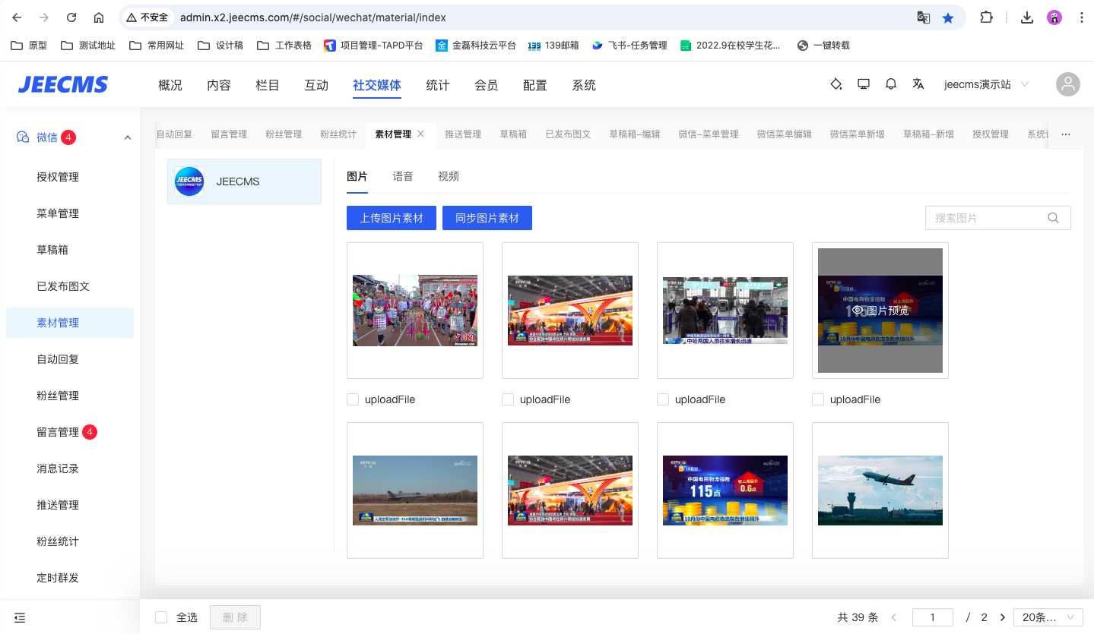Click the search magnifier icon in image search
The height and width of the screenshot is (634, 1094).
[x=1053, y=218]
